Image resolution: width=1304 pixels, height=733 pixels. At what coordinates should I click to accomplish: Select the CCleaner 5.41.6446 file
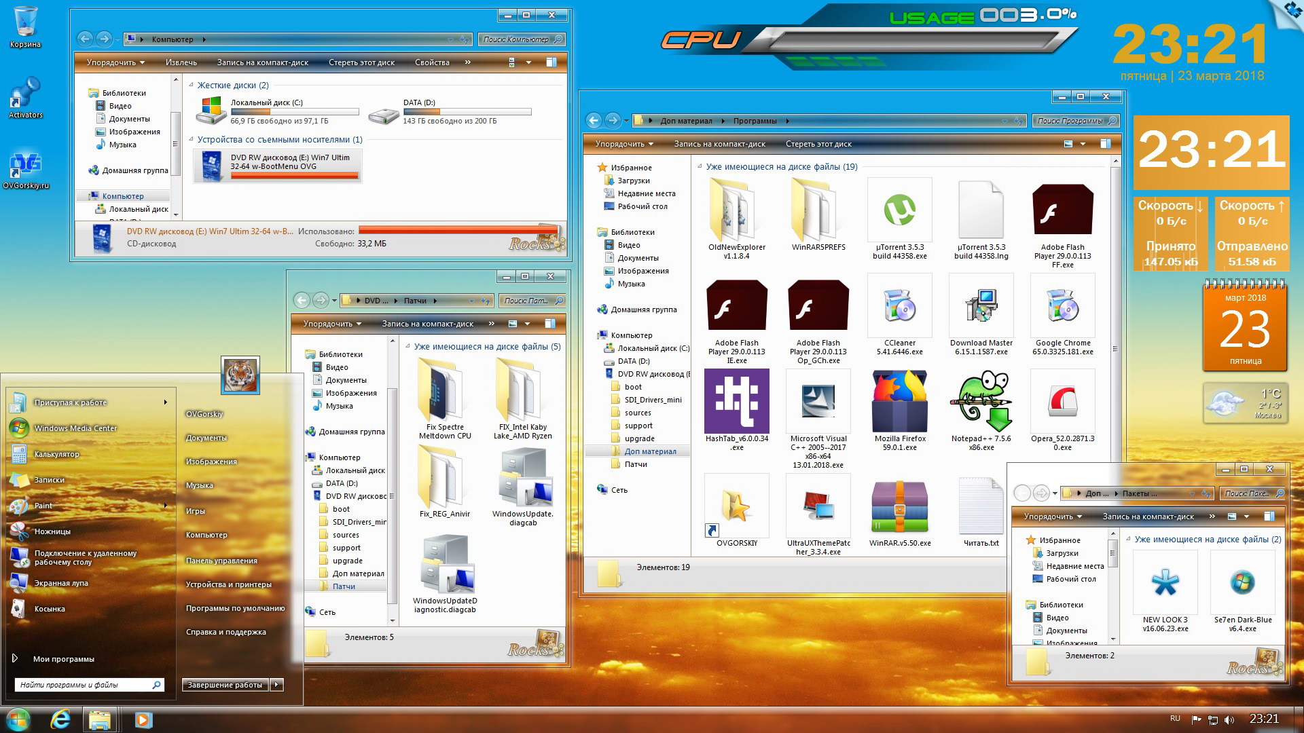(899, 306)
